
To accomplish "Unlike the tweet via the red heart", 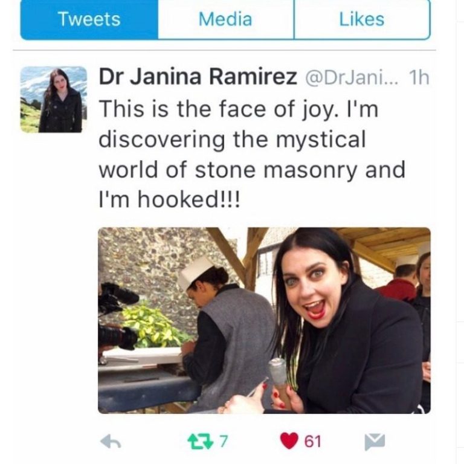I will click(x=289, y=441).
